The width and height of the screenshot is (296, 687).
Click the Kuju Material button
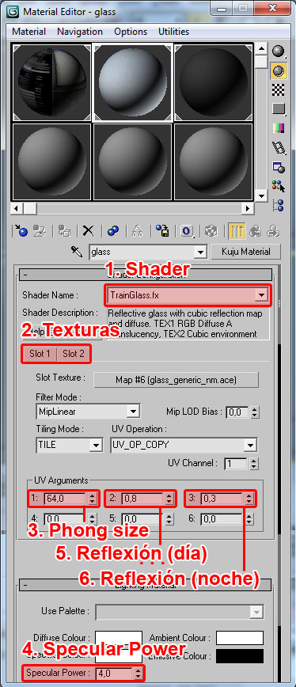(245, 252)
